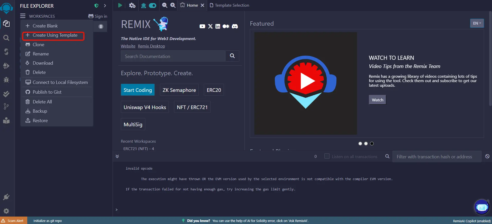This screenshot has width=492, height=224.
Task: Click the terminal search magnifier icon
Action: [x=387, y=156]
